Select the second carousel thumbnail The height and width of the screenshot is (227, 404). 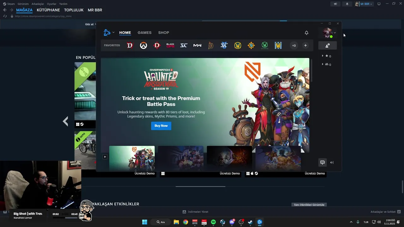click(181, 158)
